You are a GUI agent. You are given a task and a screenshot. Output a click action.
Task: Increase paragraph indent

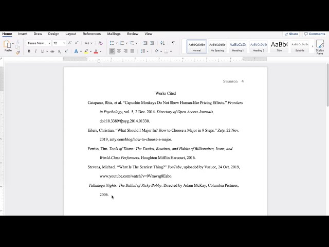click(152, 43)
